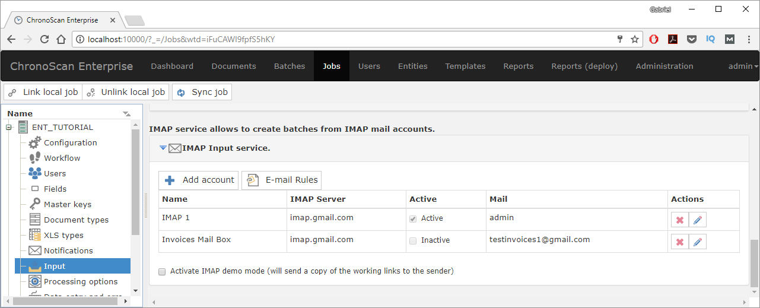Delete the IMAP 1 account with red X
Image resolution: width=760 pixels, height=308 pixels.
[680, 220]
